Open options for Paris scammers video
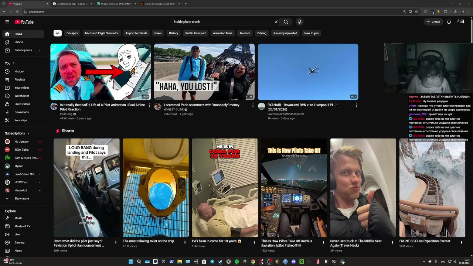The width and height of the screenshot is (473, 266). coord(253,105)
